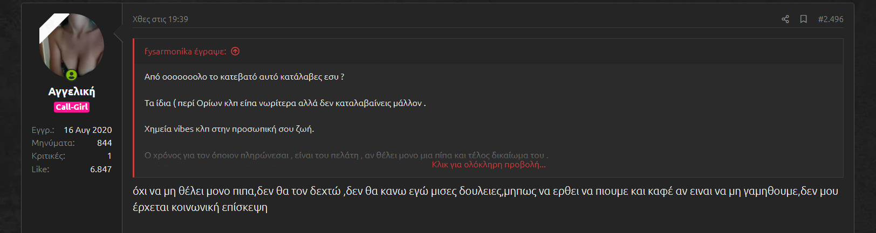Image resolution: width=876 pixels, height=233 pixels.
Task: Click the 'fysarmonika έγραψε:' quote header
Action: tap(185, 52)
